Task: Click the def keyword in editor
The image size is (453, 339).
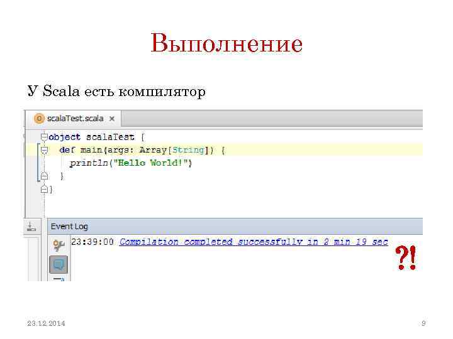Action: tap(67, 150)
